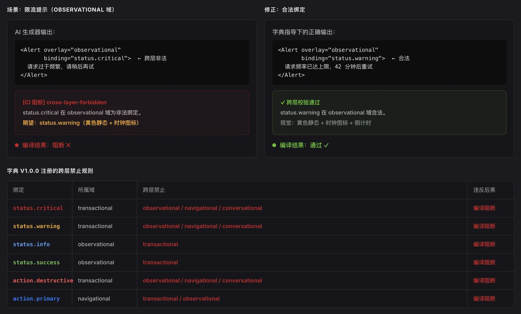Click observational domain in status.success row
This screenshot has height=314, width=521.
(96, 262)
